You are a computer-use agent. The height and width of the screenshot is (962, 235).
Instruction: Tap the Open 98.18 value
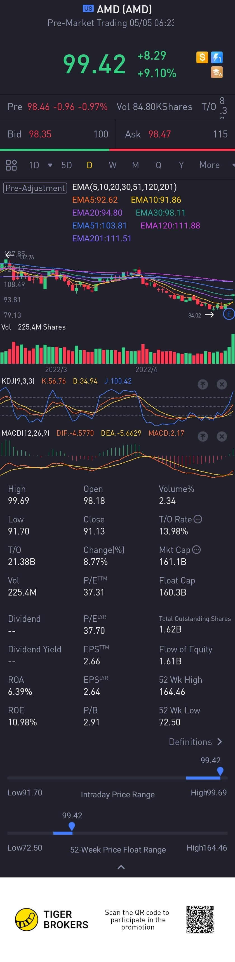(x=94, y=501)
